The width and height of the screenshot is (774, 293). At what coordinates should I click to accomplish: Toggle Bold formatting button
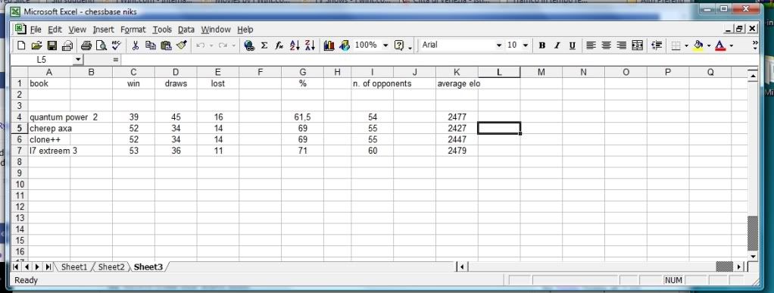(x=542, y=45)
